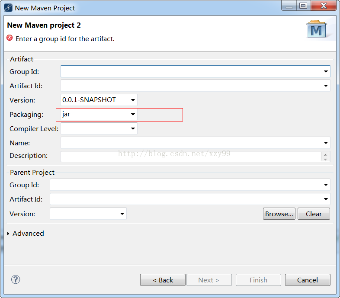
Task: Open the Artifact's Artifact Id dropdown arrow
Action: coord(326,86)
